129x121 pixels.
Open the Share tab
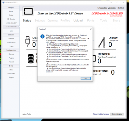pos(116,21)
